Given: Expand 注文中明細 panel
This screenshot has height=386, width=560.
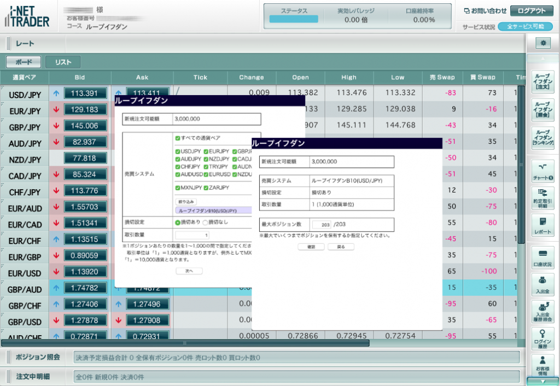Looking at the screenshot, I should coord(33,376).
